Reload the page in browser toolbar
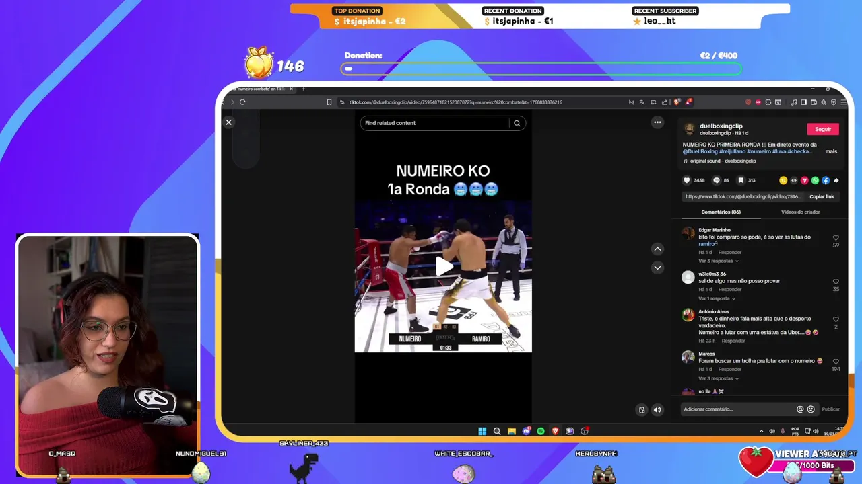 coord(242,102)
